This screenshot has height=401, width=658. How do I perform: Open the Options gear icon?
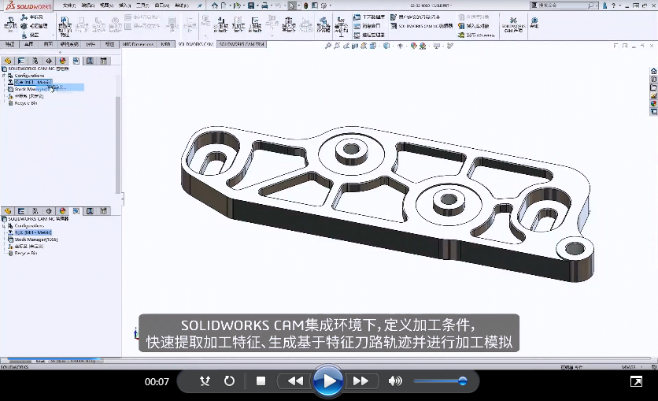point(324,6)
